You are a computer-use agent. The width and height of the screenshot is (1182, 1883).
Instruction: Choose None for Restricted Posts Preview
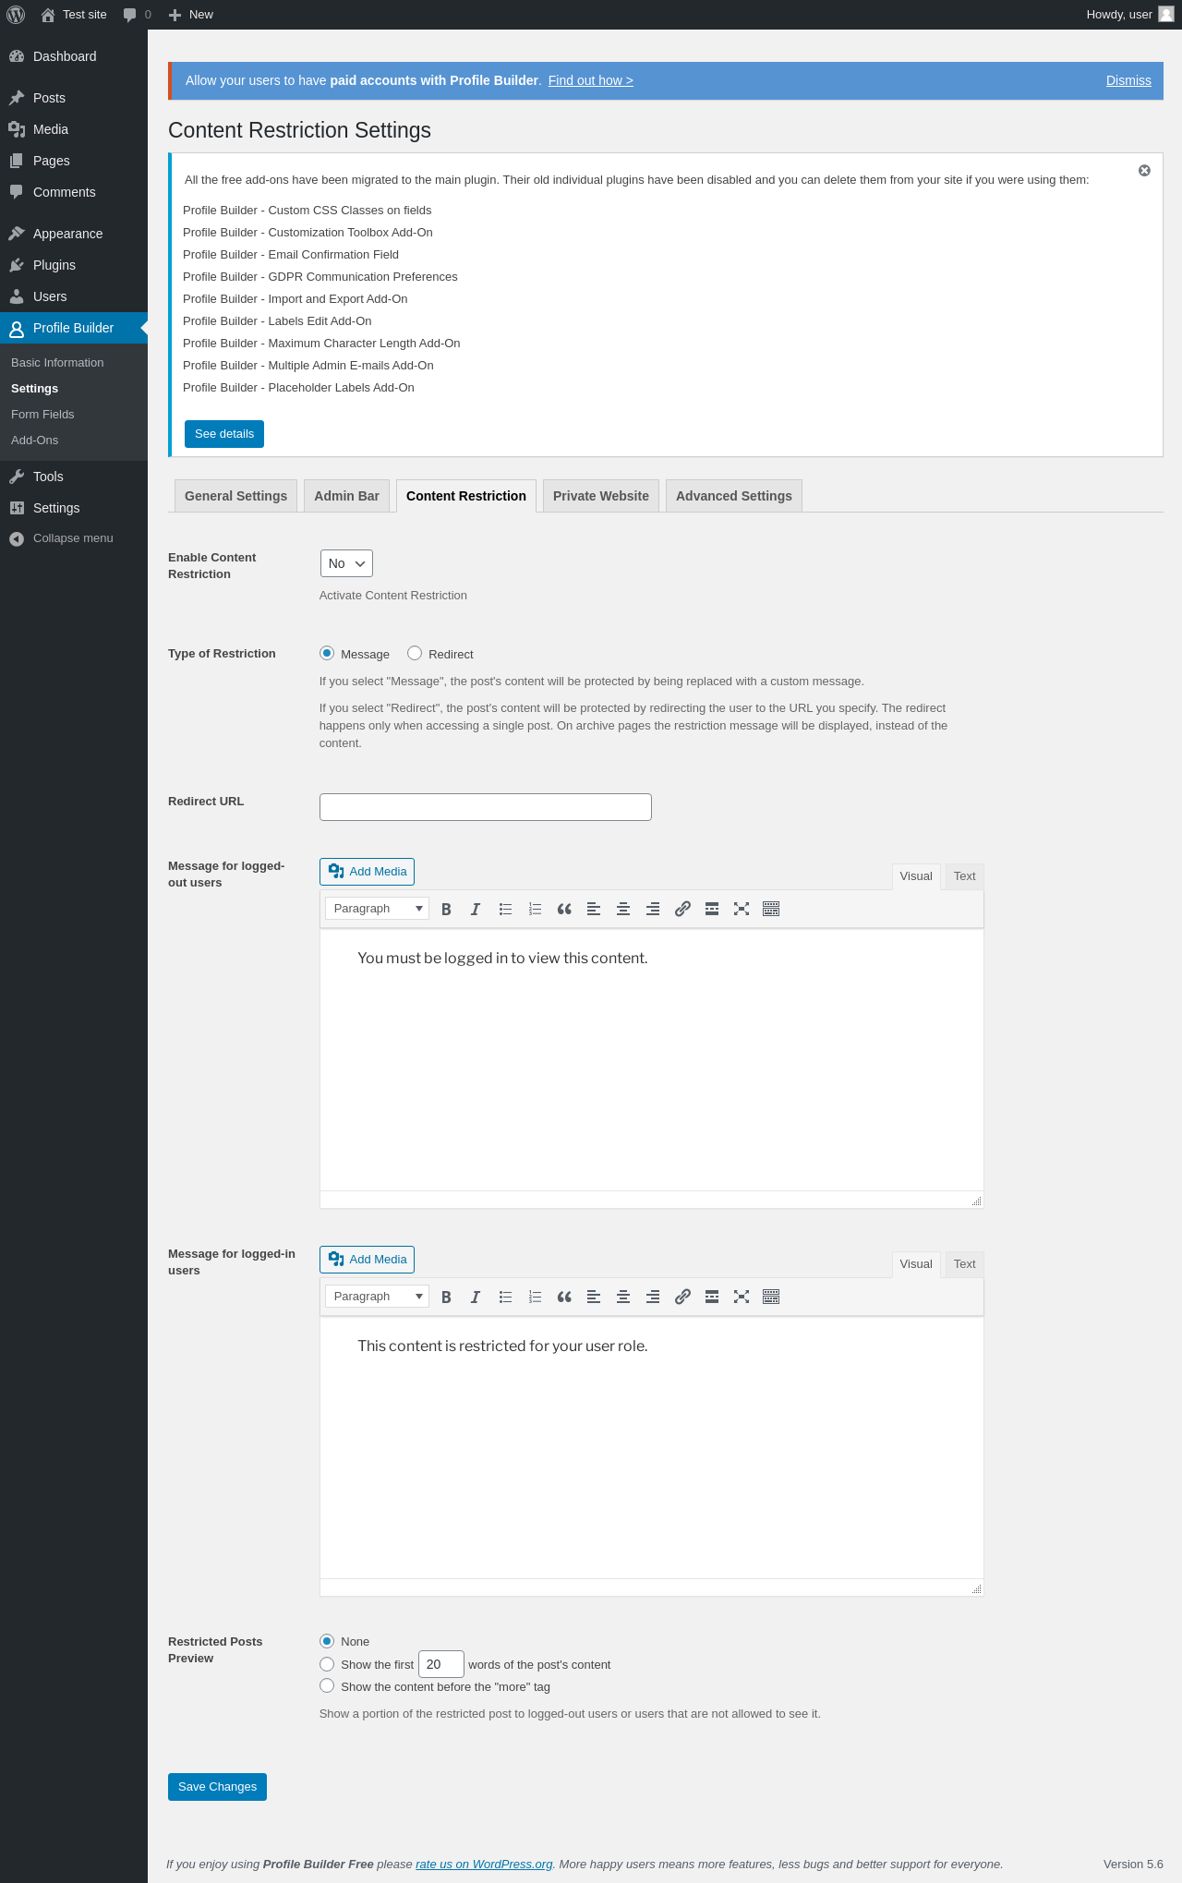coord(327,1641)
